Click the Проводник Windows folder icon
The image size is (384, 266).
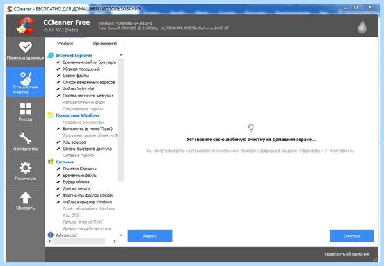(51, 115)
